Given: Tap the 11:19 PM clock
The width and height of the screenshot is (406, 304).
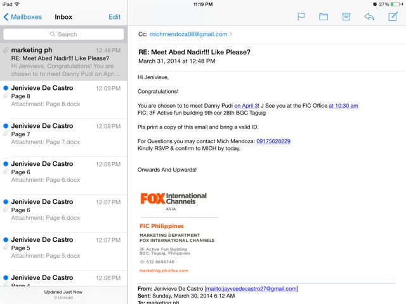Looking at the screenshot, I should (x=203, y=4).
